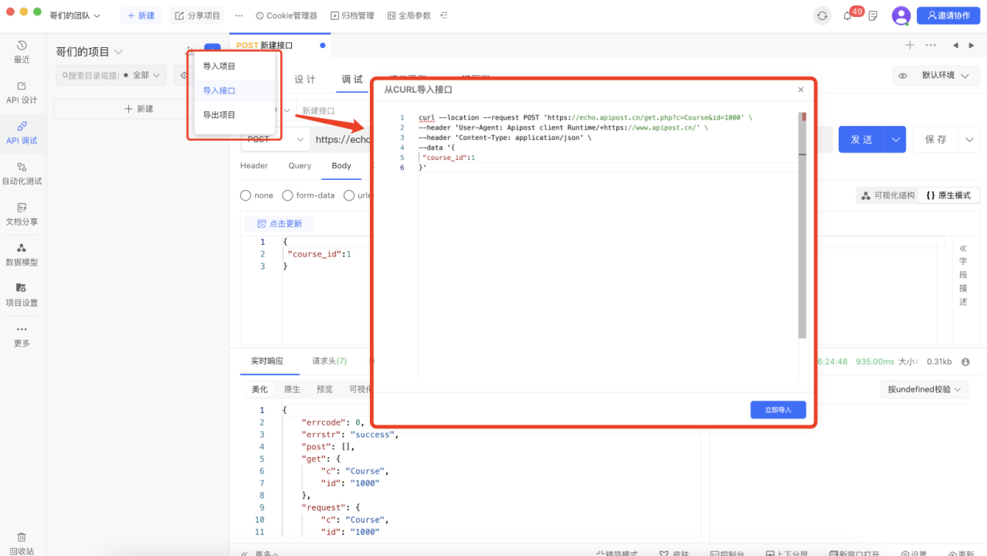Open 全局参数 global parameters

coord(409,15)
